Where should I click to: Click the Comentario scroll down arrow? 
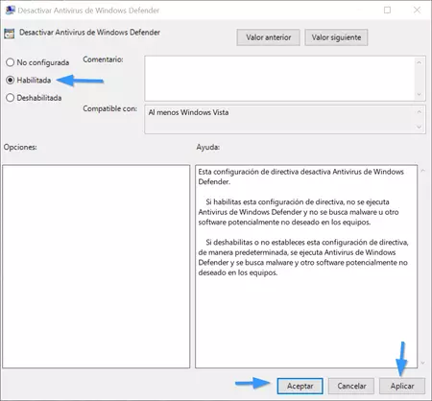(420, 95)
